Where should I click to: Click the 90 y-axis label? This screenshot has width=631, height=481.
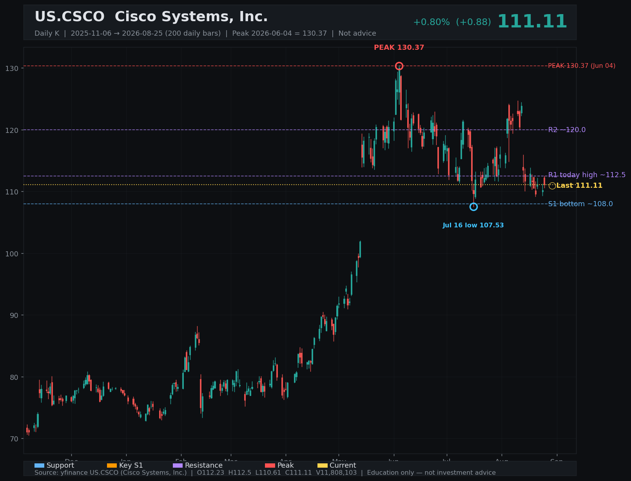[x=15, y=315]
